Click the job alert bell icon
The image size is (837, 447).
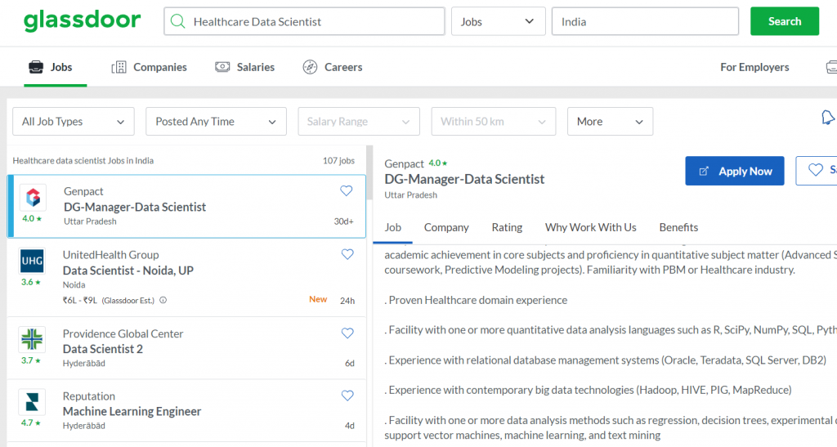point(828,118)
